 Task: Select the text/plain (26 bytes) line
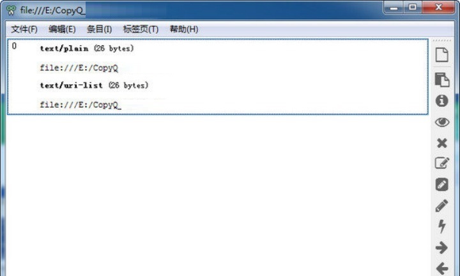coord(87,49)
